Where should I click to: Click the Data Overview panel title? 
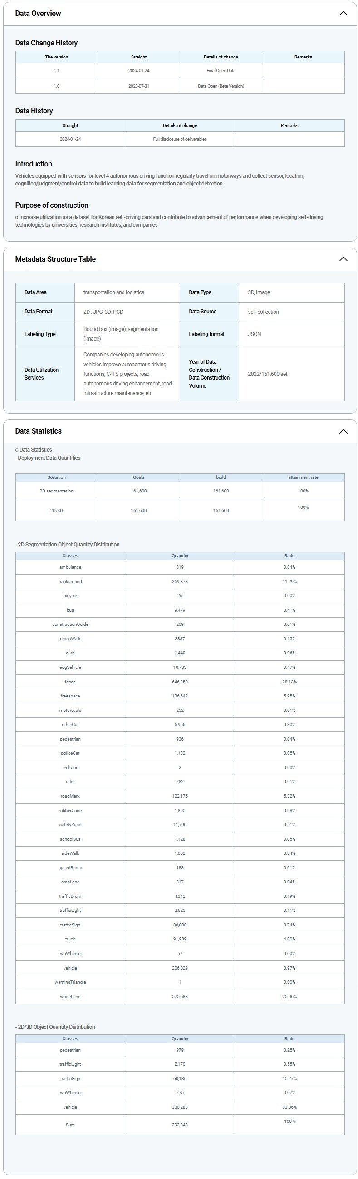pyautogui.click(x=38, y=13)
